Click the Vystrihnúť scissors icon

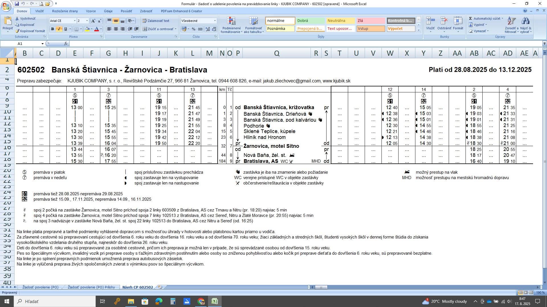(17, 18)
